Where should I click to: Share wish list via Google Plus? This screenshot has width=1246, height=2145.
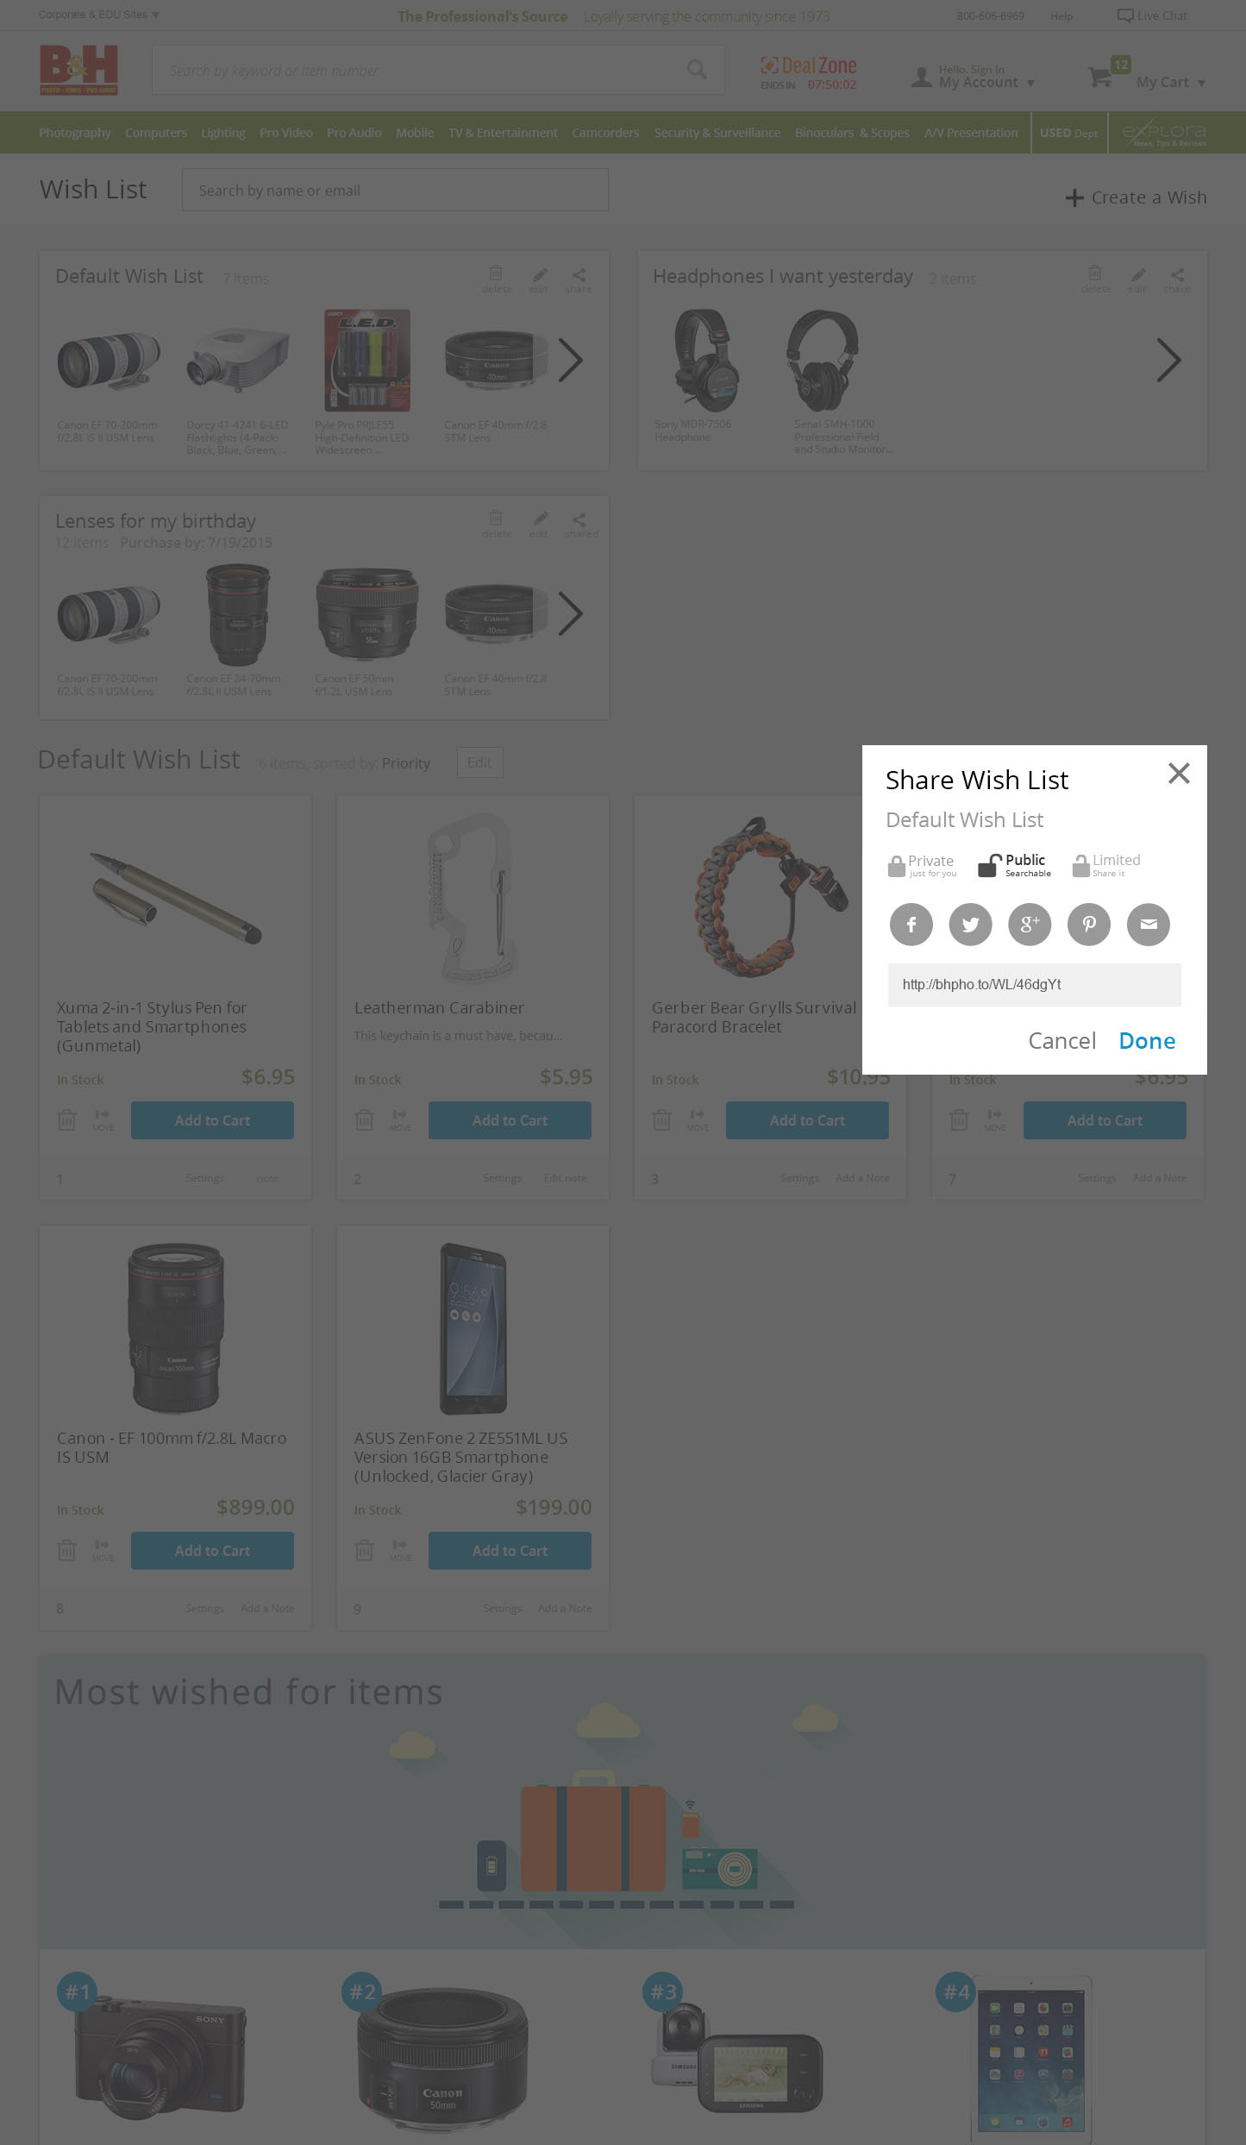click(1030, 925)
